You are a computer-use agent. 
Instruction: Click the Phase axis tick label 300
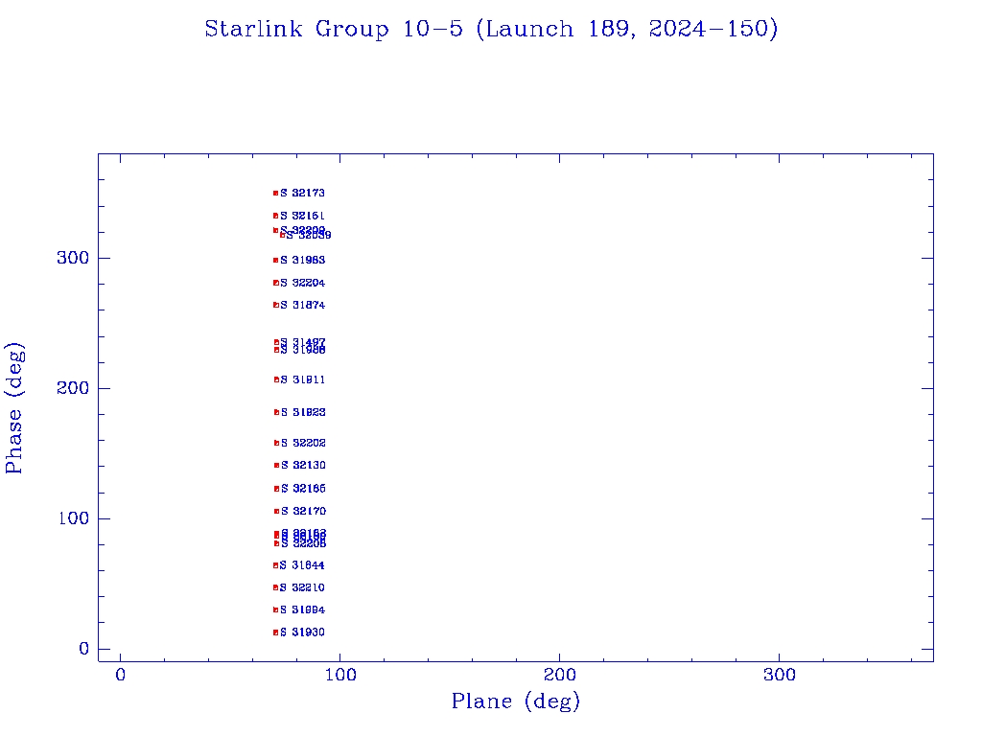tap(73, 259)
